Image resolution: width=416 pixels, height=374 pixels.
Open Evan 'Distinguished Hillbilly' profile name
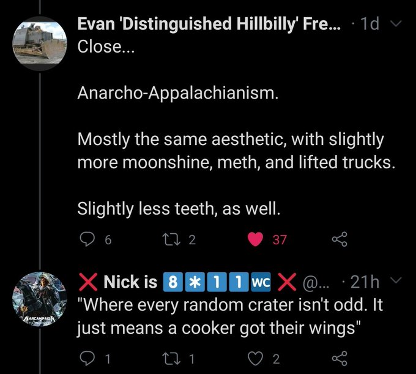[x=209, y=24]
